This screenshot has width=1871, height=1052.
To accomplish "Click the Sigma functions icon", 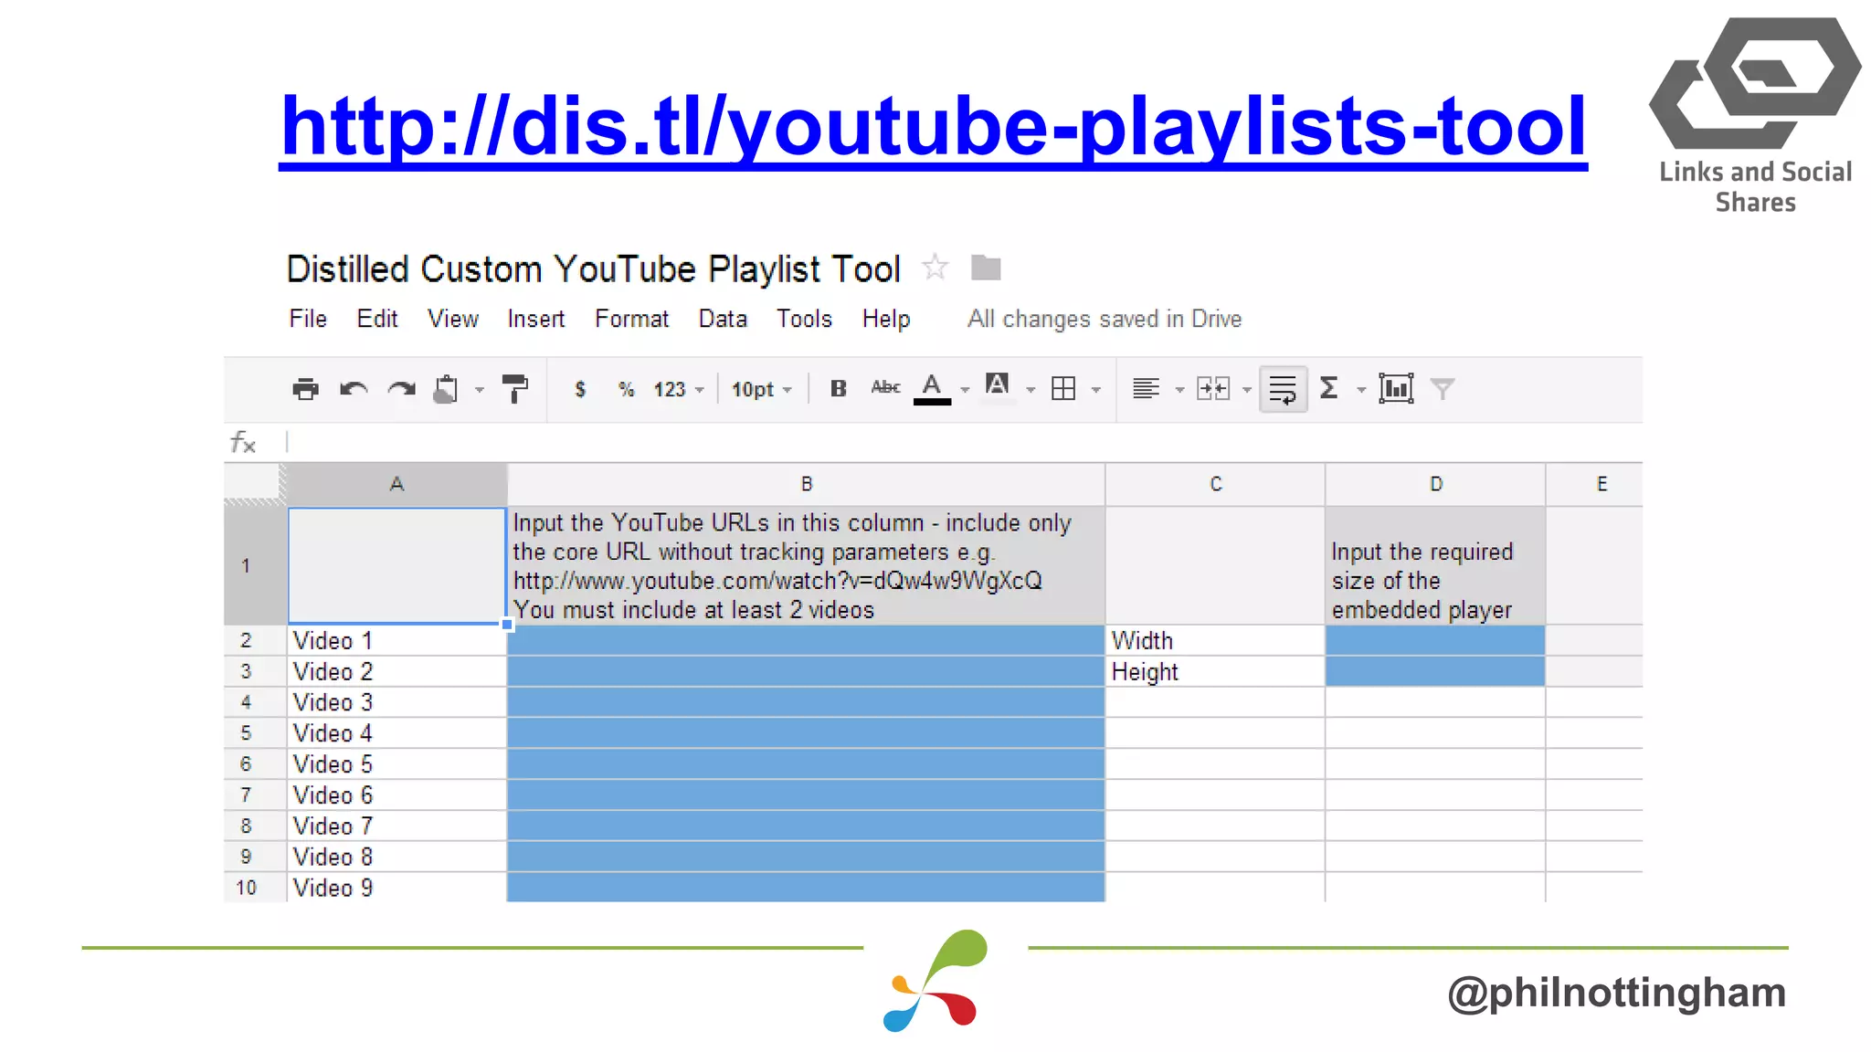I will coord(1329,389).
